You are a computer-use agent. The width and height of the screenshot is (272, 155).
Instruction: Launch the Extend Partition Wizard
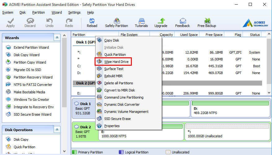pyautogui.click(x=31, y=47)
